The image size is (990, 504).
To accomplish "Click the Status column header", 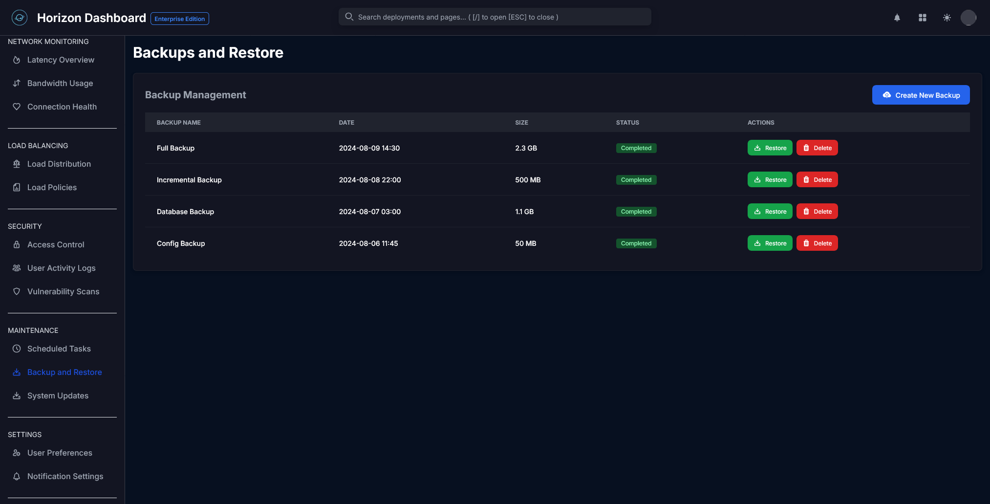I will 627,122.
